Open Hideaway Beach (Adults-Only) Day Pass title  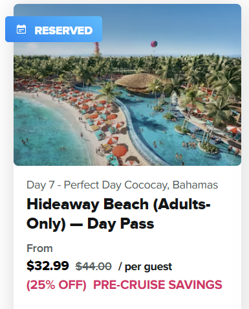click(x=118, y=214)
